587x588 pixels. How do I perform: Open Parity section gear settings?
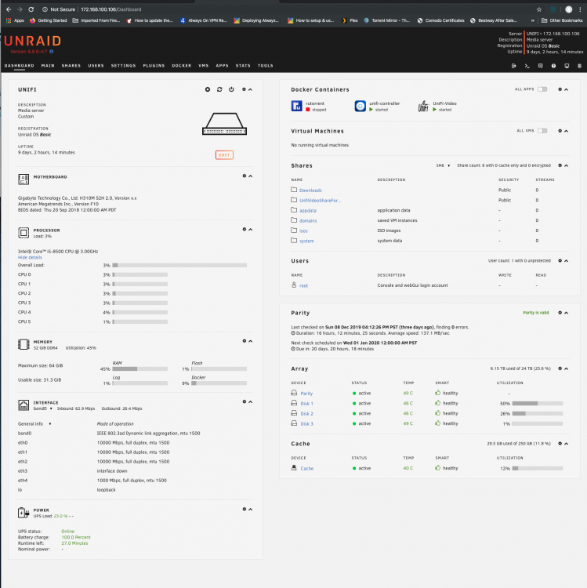click(560, 313)
